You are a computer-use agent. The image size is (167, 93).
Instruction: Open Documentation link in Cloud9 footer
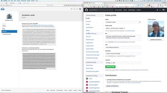click(x=60, y=90)
